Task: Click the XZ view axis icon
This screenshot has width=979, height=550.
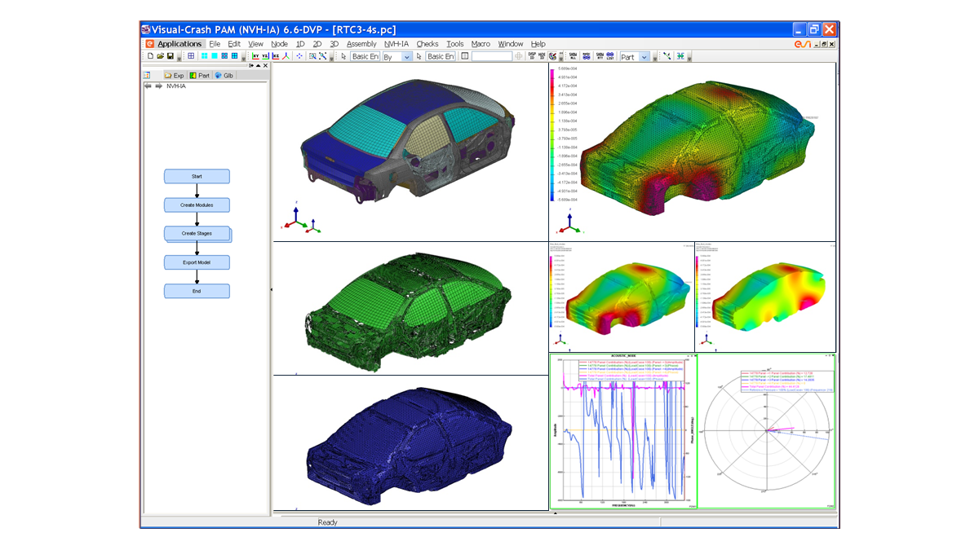Action: pos(276,56)
